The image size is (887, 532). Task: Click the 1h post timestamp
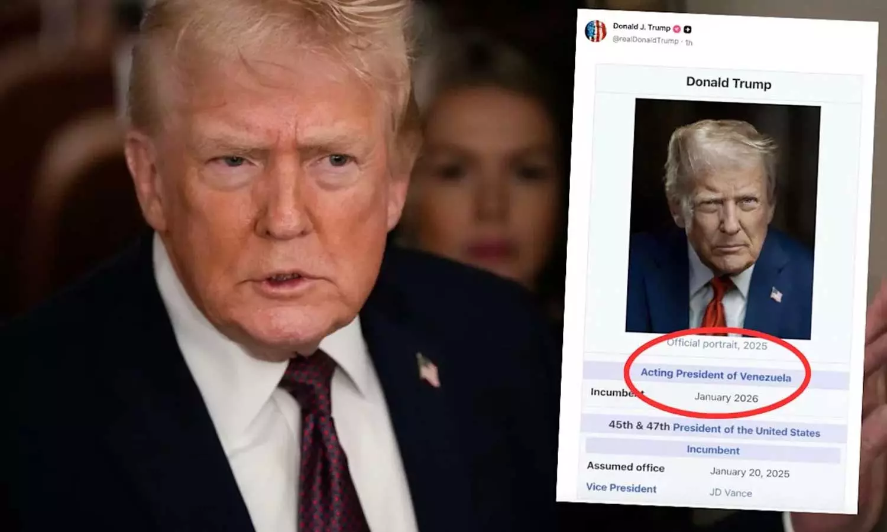pos(689,43)
